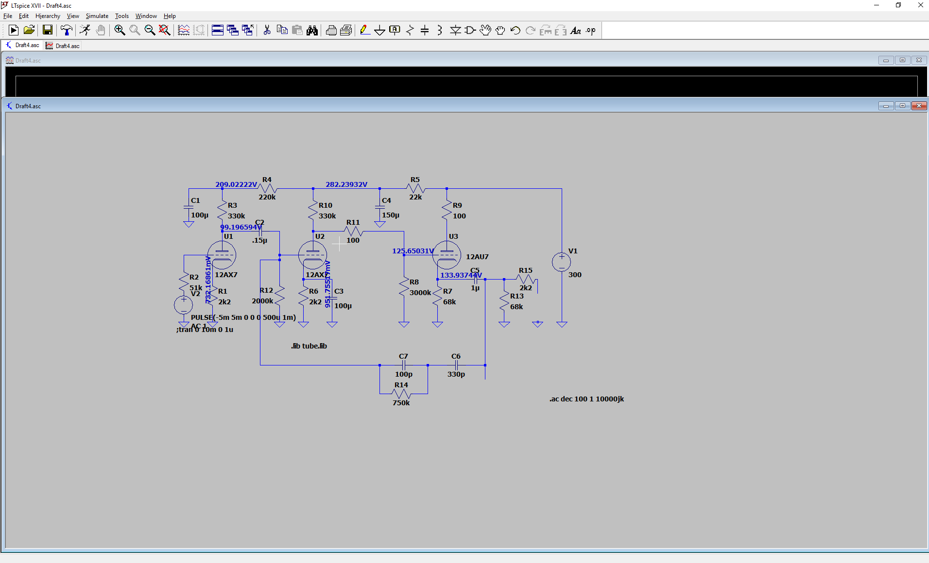
Task: Click the Halt simulation hand icon
Action: (x=101, y=31)
